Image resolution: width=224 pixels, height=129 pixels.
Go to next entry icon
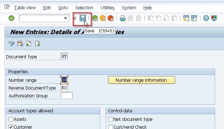38,44
